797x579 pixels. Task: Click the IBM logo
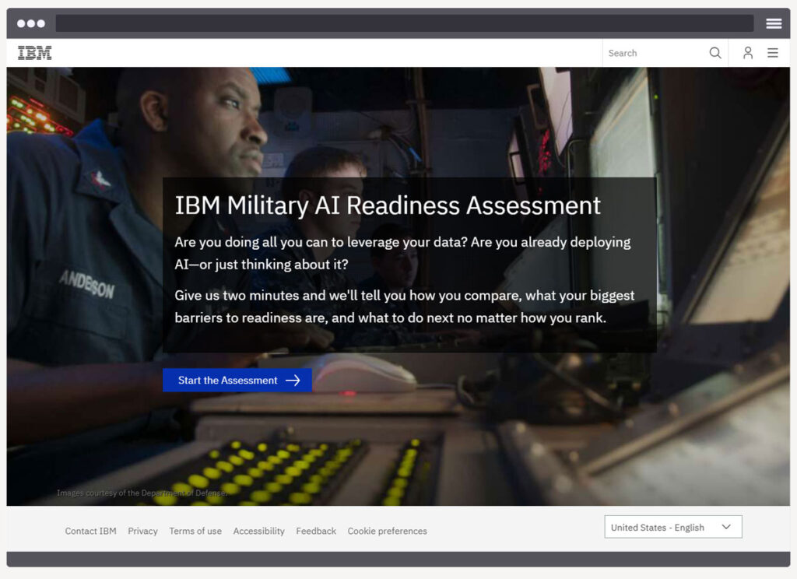click(x=34, y=53)
